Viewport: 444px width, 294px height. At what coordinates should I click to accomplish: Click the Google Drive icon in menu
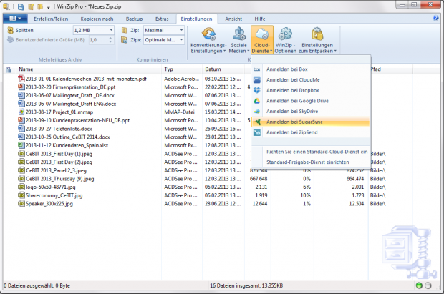(257, 101)
